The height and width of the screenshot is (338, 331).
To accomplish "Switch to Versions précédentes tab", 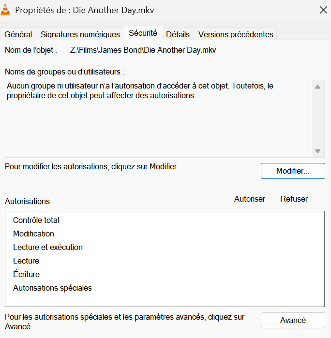I will (x=236, y=34).
